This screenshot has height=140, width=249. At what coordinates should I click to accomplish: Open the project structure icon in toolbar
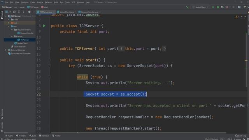(x=239, y=7)
